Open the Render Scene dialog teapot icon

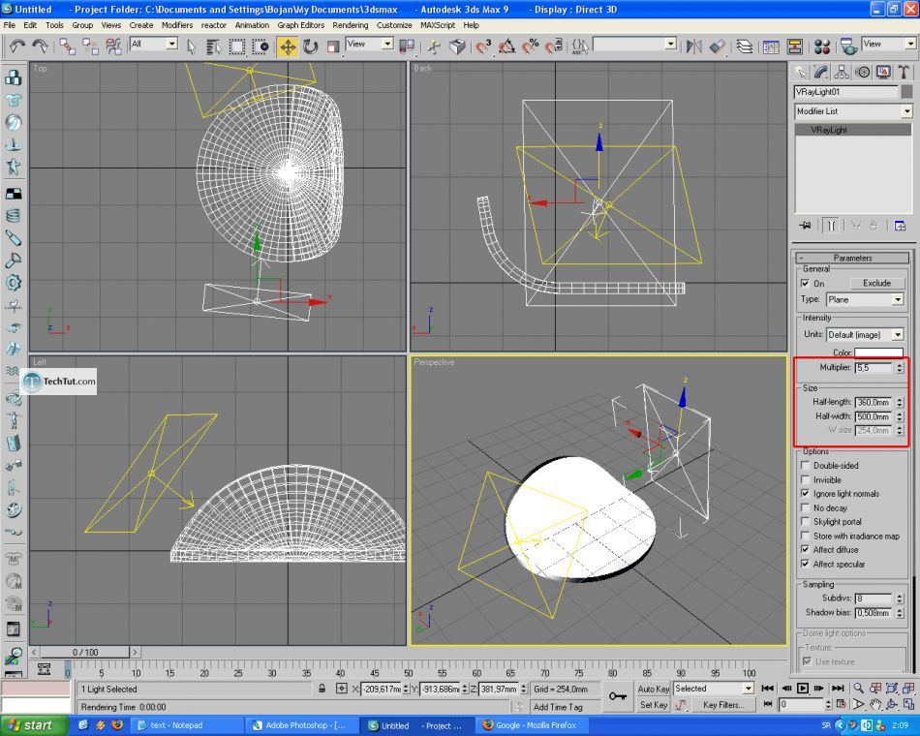click(848, 46)
